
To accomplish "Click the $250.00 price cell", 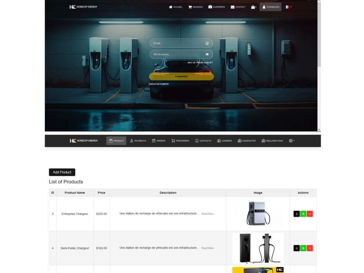I will pos(102,214).
